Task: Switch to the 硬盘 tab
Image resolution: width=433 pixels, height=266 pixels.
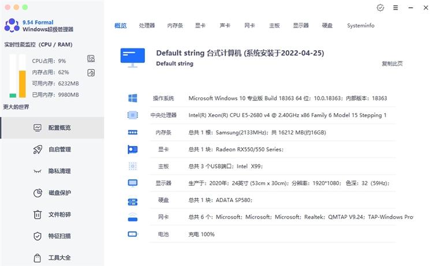Action: tap(327, 25)
